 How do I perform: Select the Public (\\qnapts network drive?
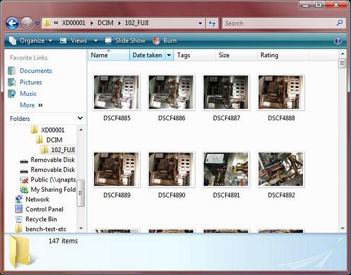point(48,180)
